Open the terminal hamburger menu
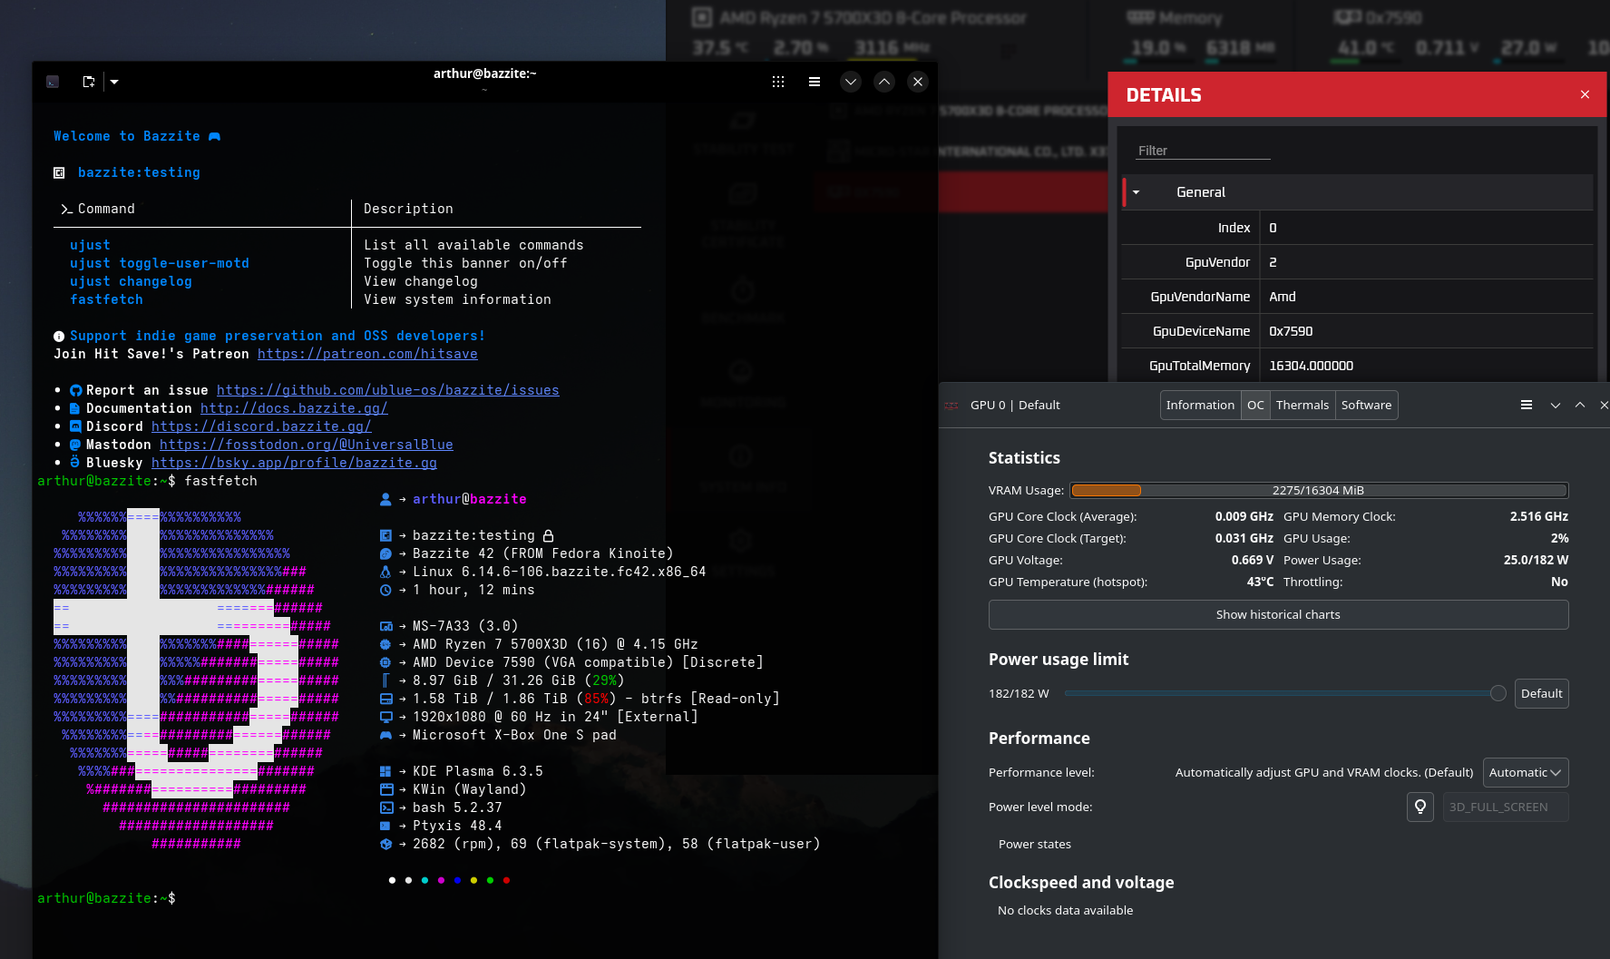This screenshot has height=959, width=1610. tap(815, 82)
